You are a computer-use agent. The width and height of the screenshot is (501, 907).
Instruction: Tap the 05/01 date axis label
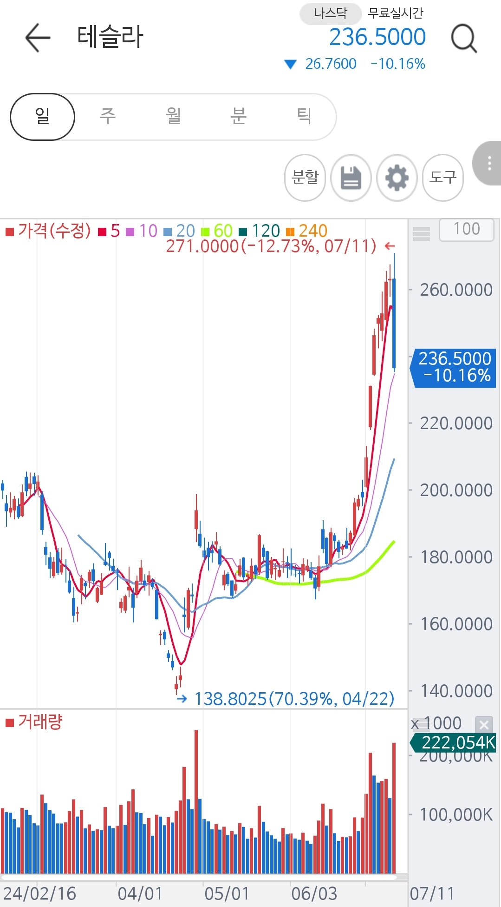(227, 894)
